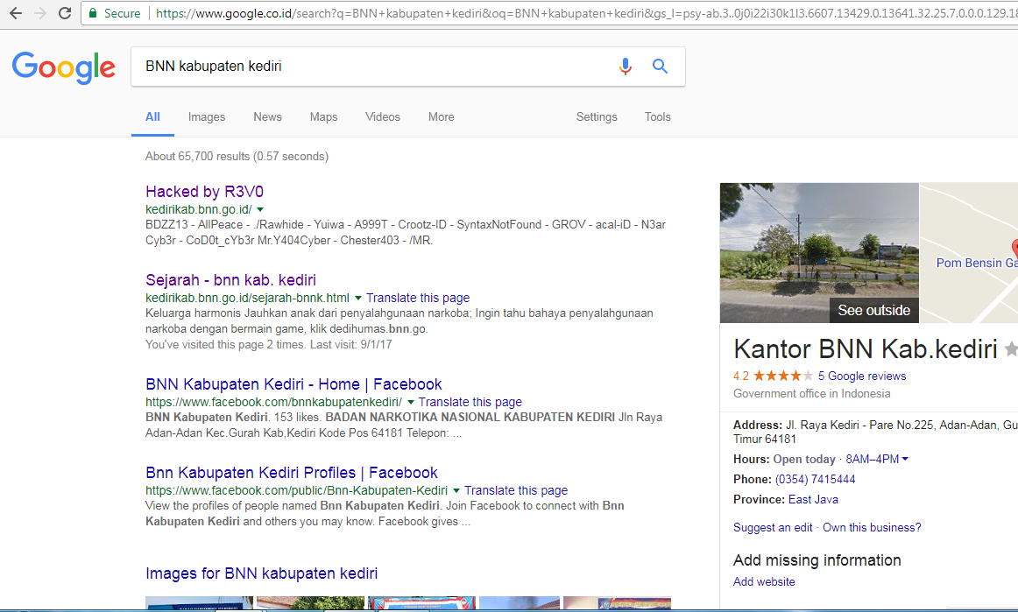Click the Secure padlock icon
The height and width of the screenshot is (612, 1018).
93,13
